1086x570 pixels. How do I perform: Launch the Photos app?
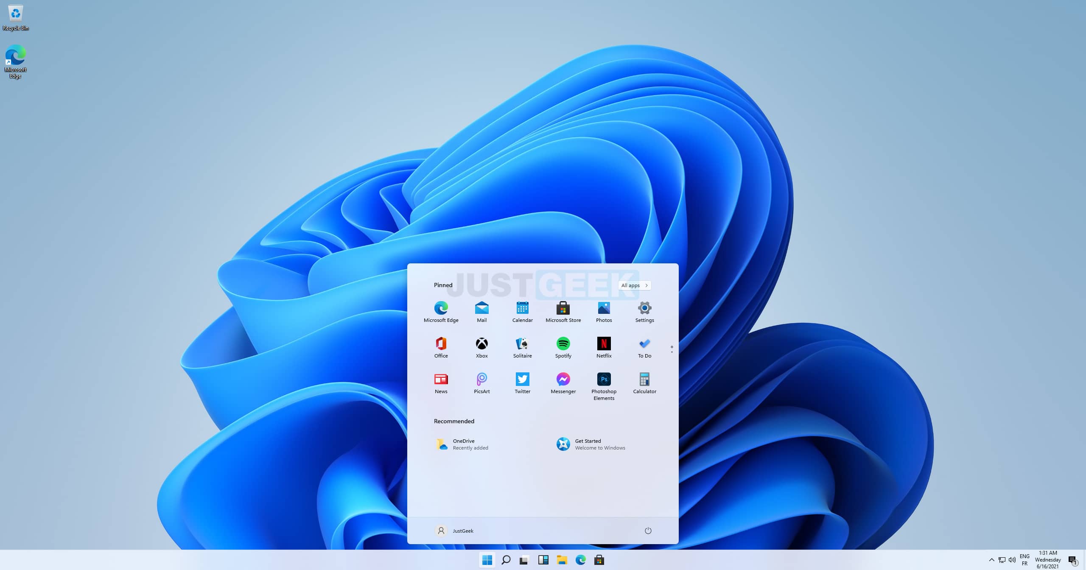604,312
